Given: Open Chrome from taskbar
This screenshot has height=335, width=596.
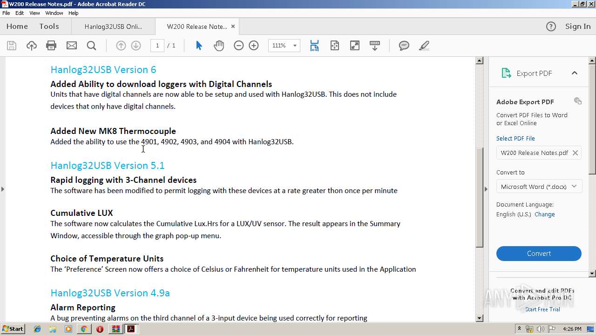Looking at the screenshot, I should 84,329.
